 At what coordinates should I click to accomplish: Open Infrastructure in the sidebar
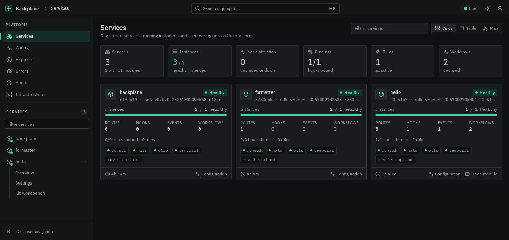(x=46, y=95)
